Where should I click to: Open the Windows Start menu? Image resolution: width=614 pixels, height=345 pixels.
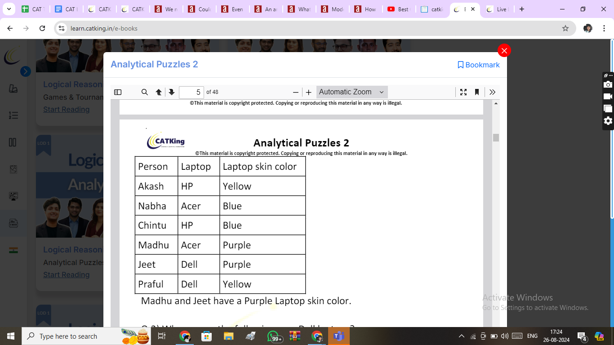point(10,336)
